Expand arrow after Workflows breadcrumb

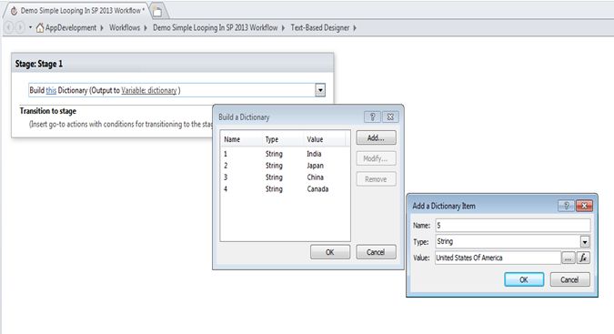(x=146, y=28)
